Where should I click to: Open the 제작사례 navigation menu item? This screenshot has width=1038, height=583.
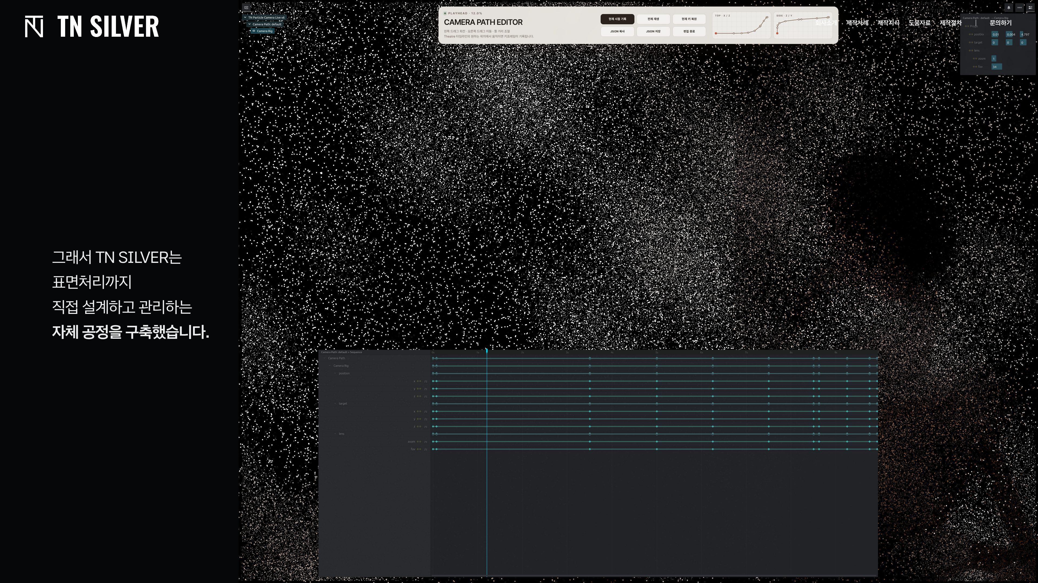coord(857,23)
